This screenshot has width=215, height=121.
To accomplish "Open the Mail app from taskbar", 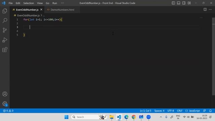I will coord(141,117).
